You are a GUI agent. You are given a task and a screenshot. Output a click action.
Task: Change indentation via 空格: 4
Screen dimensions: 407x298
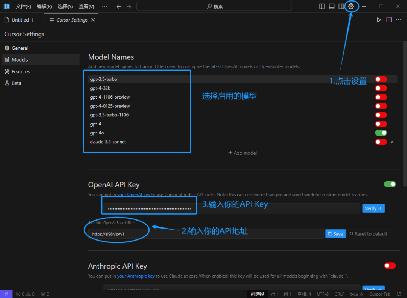click(304, 294)
